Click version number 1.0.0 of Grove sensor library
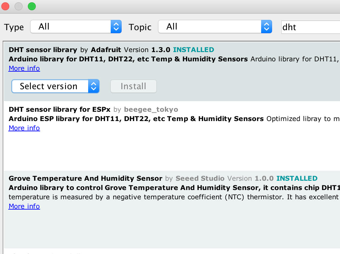 pyautogui.click(x=264, y=178)
